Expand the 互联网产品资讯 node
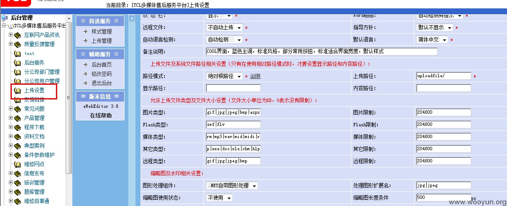Image resolution: width=507 pixels, height=206 pixels. point(11,35)
